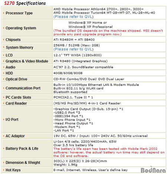Click the red Mobile Mark 2002 battery notice

tap(109, 152)
